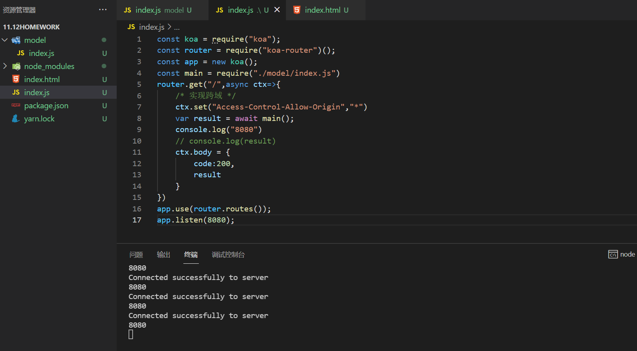Click the node_modules folder icon

point(16,66)
